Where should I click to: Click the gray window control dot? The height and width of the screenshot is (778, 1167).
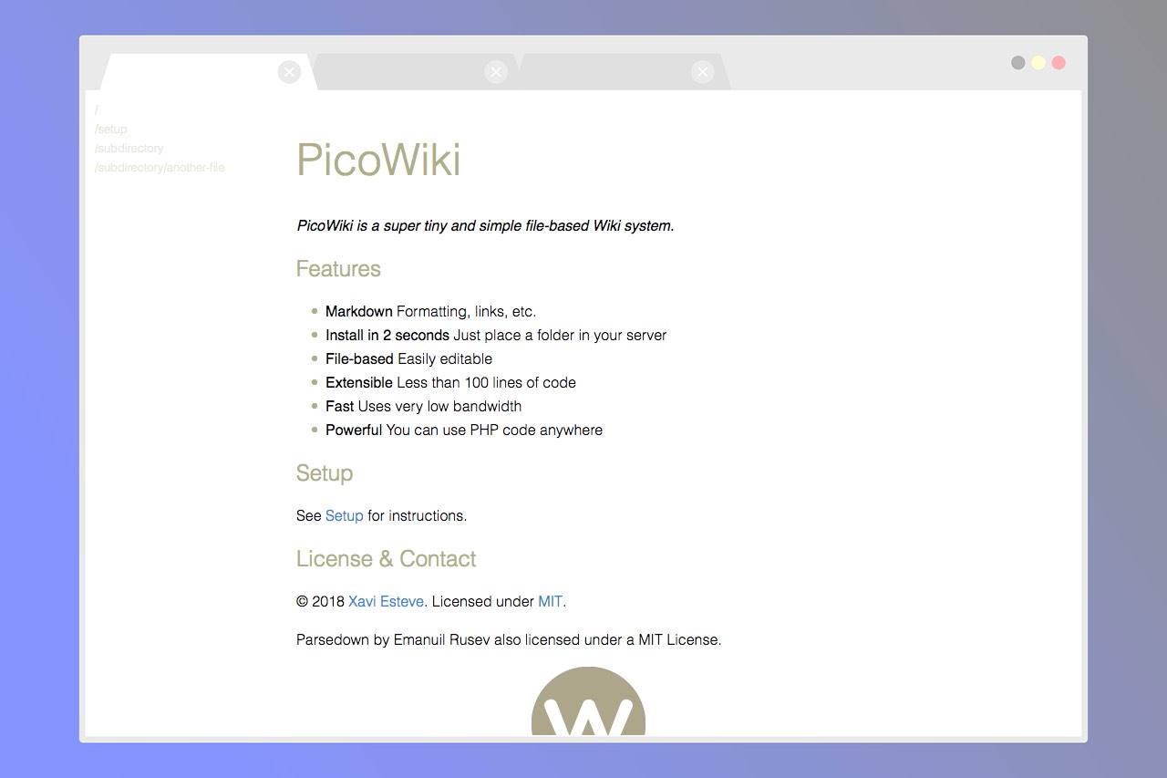click(1018, 62)
